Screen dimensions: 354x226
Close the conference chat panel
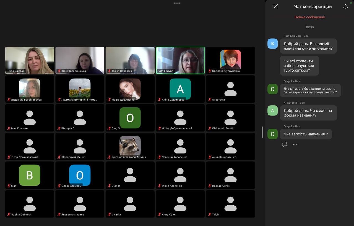[x=275, y=6]
